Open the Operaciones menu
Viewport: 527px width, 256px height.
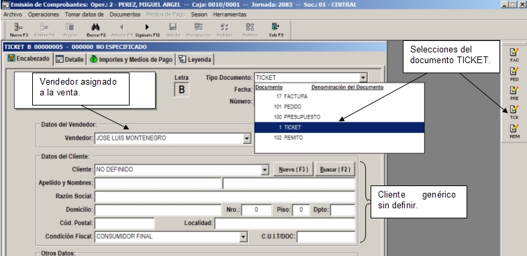[x=44, y=15]
